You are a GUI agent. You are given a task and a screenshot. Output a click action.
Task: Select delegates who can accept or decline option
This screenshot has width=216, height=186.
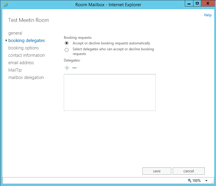point(66,50)
